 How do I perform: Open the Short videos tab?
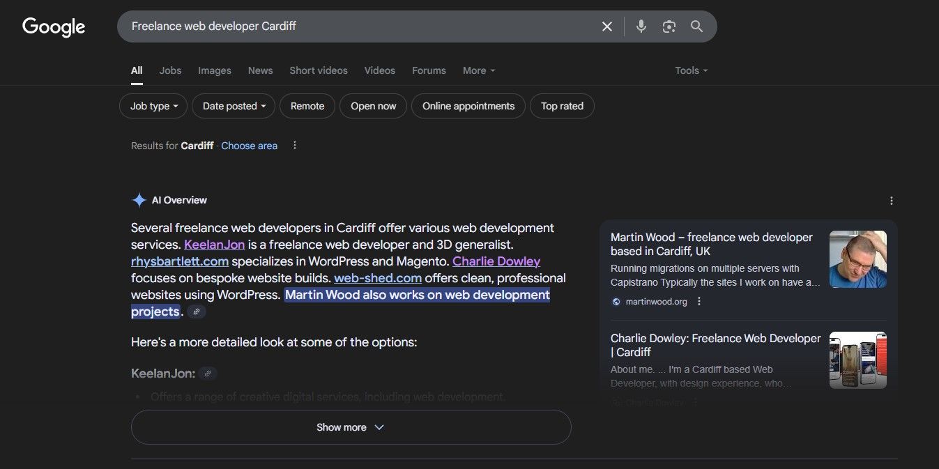coord(319,70)
